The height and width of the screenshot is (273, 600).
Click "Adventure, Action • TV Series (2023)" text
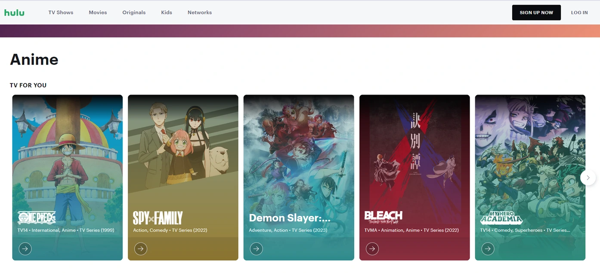point(288,230)
